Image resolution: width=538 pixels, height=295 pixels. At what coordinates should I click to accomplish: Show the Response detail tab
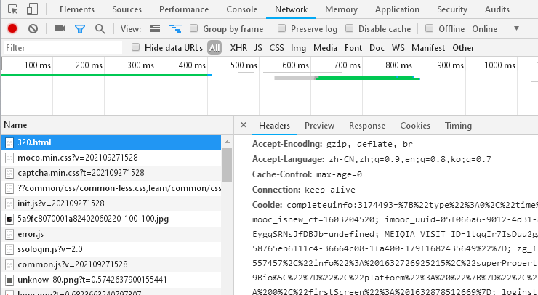pos(367,126)
